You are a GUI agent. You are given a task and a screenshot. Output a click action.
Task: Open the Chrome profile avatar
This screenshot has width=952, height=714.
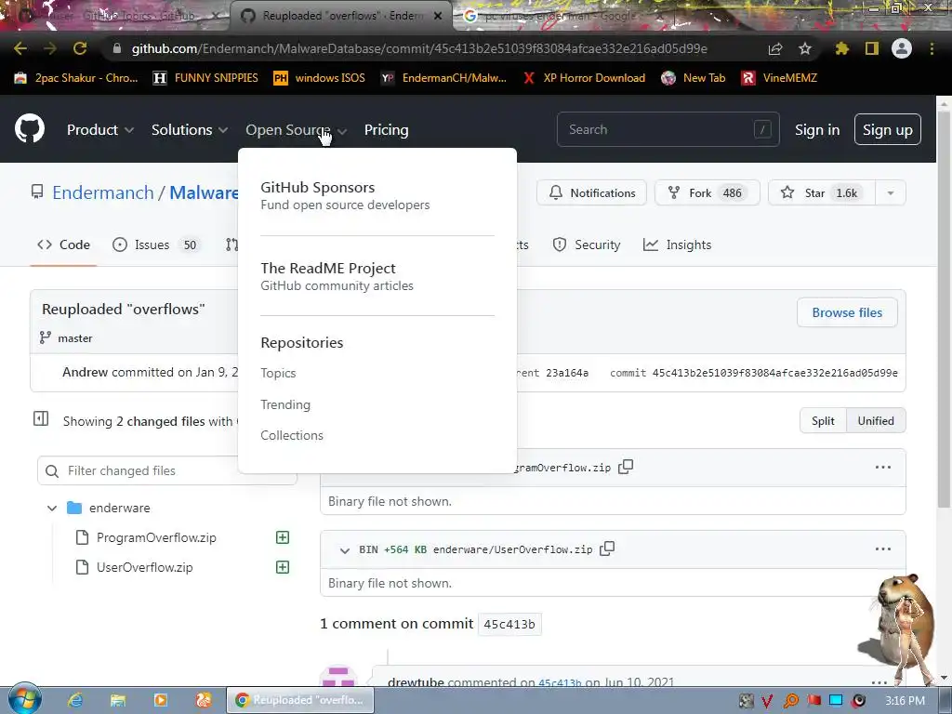pyautogui.click(x=902, y=48)
